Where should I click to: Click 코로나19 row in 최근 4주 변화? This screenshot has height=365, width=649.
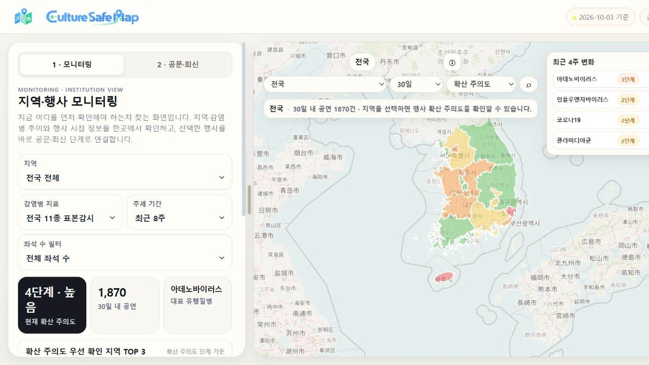click(601, 120)
